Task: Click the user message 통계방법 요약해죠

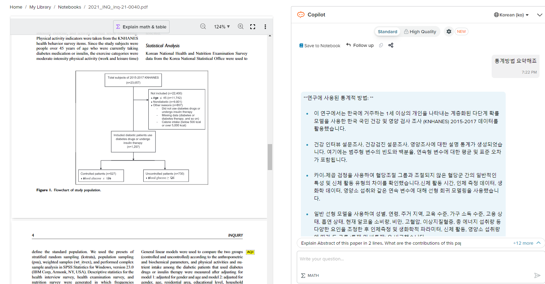Action: pos(516,61)
